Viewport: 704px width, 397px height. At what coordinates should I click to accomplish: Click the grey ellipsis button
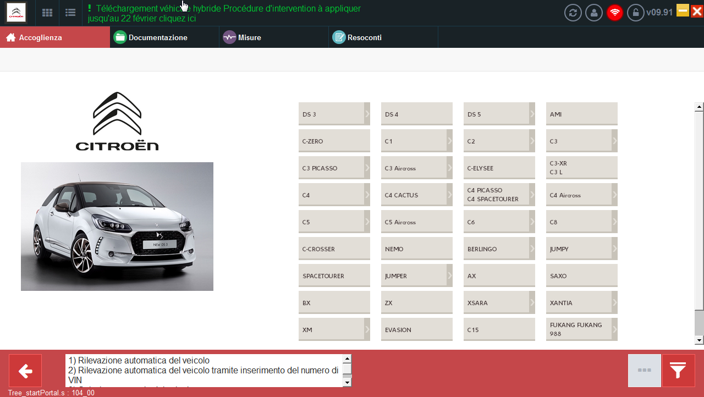click(645, 371)
